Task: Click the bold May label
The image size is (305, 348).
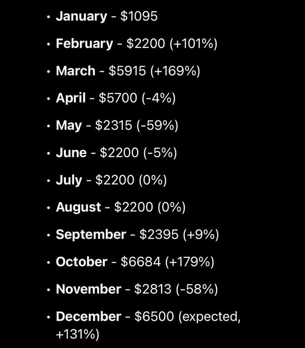Action: [x=69, y=126]
